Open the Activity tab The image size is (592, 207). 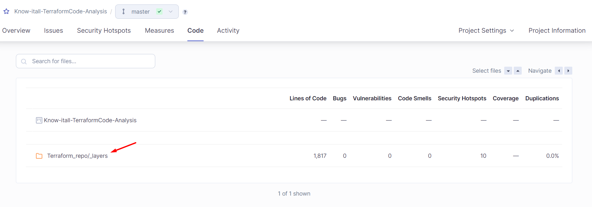[x=228, y=30]
